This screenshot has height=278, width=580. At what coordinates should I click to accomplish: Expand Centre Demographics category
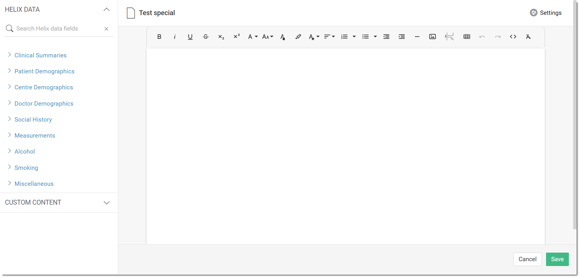(x=44, y=87)
